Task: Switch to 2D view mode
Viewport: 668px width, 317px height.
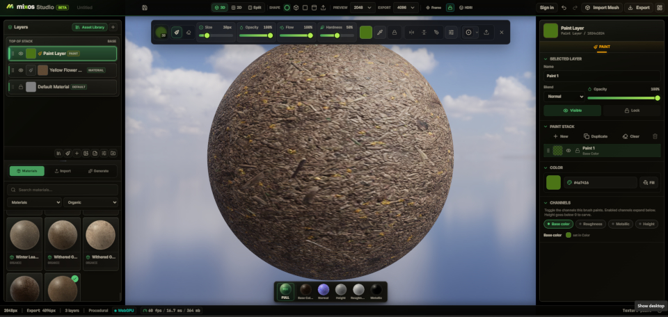Action: tap(237, 8)
